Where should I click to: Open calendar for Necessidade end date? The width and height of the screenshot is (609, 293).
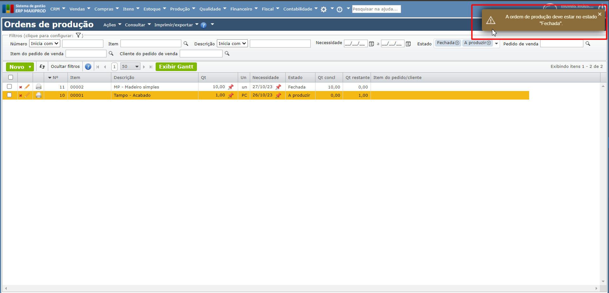(408, 44)
